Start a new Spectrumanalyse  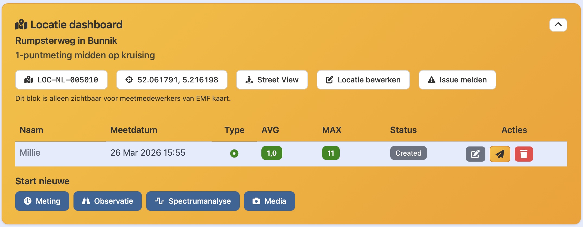tap(193, 201)
